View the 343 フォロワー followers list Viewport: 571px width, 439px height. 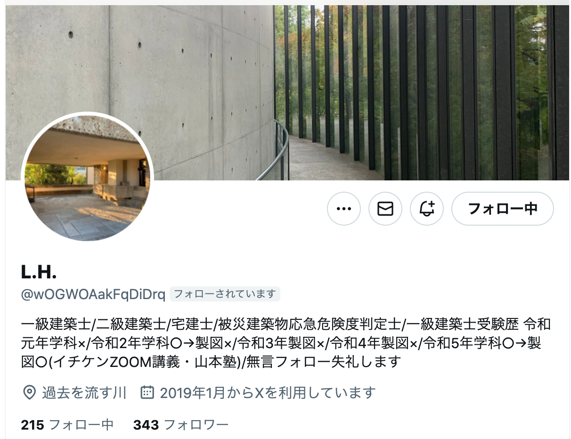tap(181, 425)
